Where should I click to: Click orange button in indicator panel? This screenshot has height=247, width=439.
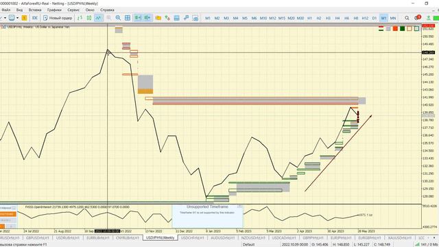click(8, 214)
